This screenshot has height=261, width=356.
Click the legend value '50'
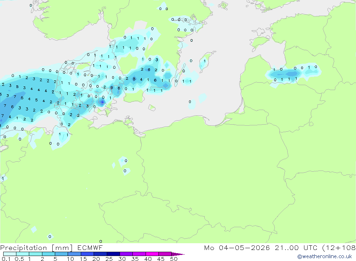(x=174, y=259)
